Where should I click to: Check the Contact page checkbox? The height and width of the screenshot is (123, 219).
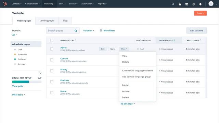tap(52, 60)
